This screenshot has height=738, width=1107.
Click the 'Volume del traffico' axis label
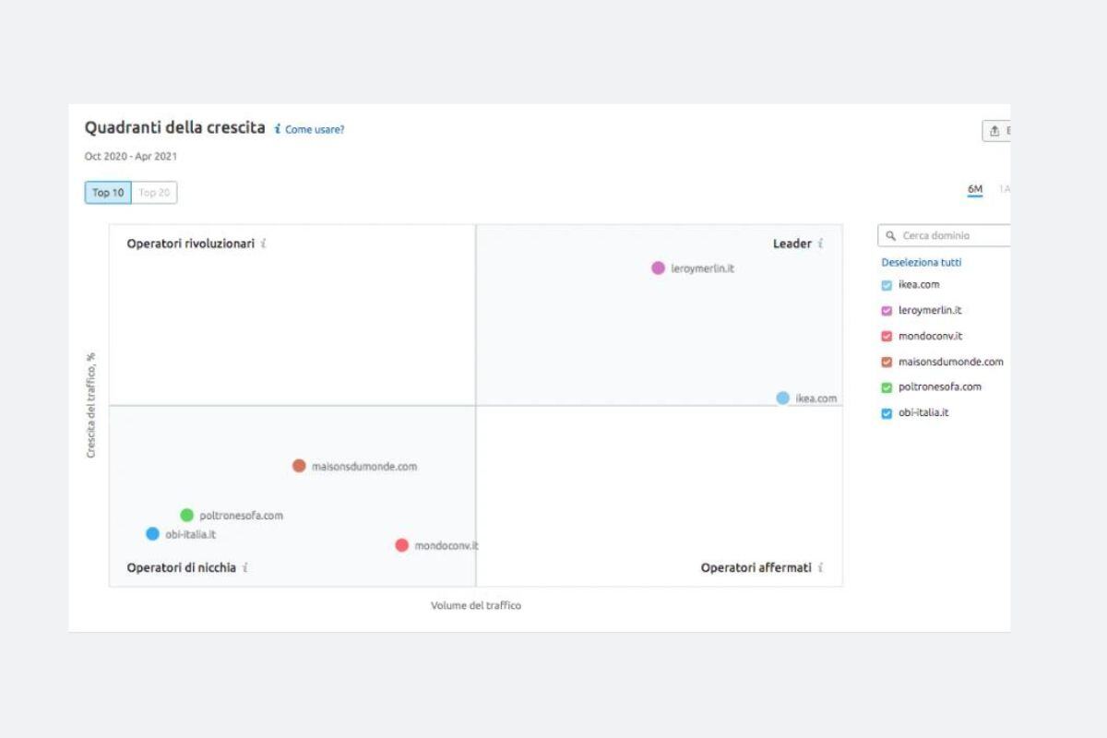click(x=476, y=605)
